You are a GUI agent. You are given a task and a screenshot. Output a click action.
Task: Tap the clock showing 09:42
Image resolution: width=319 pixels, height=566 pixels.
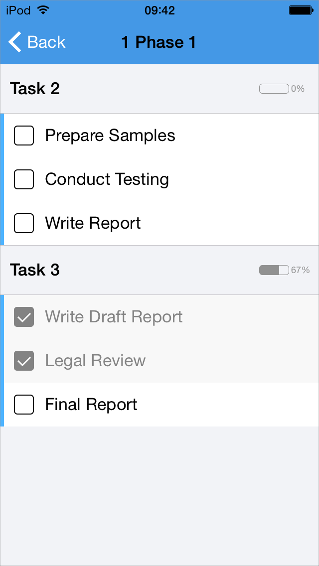(159, 10)
